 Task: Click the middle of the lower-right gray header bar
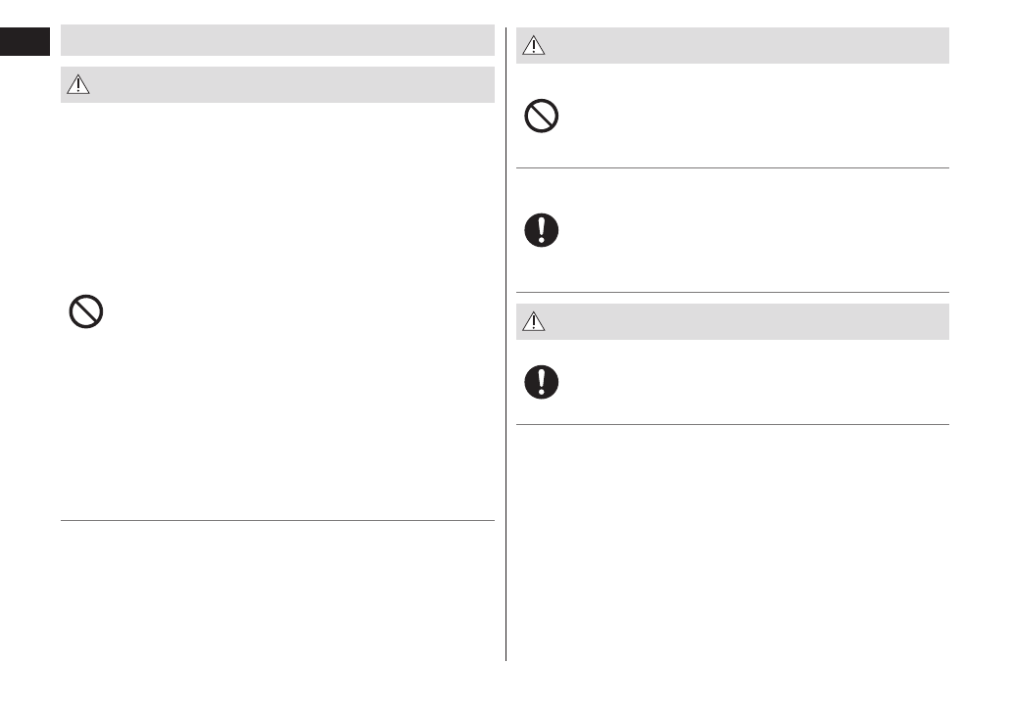pyautogui.click(x=733, y=321)
